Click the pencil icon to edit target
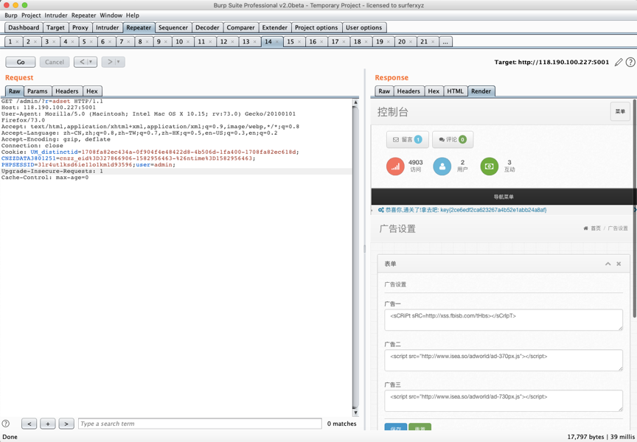Image resolution: width=637 pixels, height=442 pixels. click(619, 63)
